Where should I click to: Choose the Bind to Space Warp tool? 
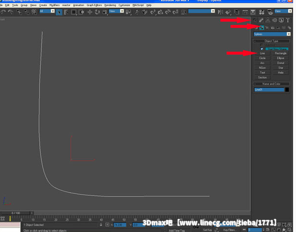pos(34,12)
